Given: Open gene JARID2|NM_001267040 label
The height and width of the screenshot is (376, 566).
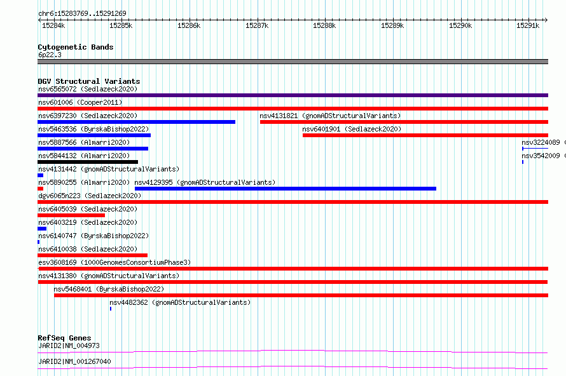Looking at the screenshot, I should tap(74, 361).
